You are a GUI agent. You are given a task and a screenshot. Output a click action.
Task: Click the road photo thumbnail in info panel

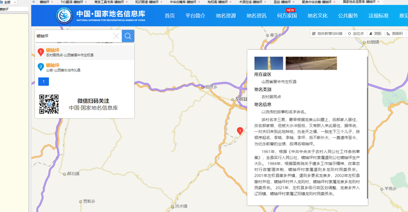coord(311,63)
